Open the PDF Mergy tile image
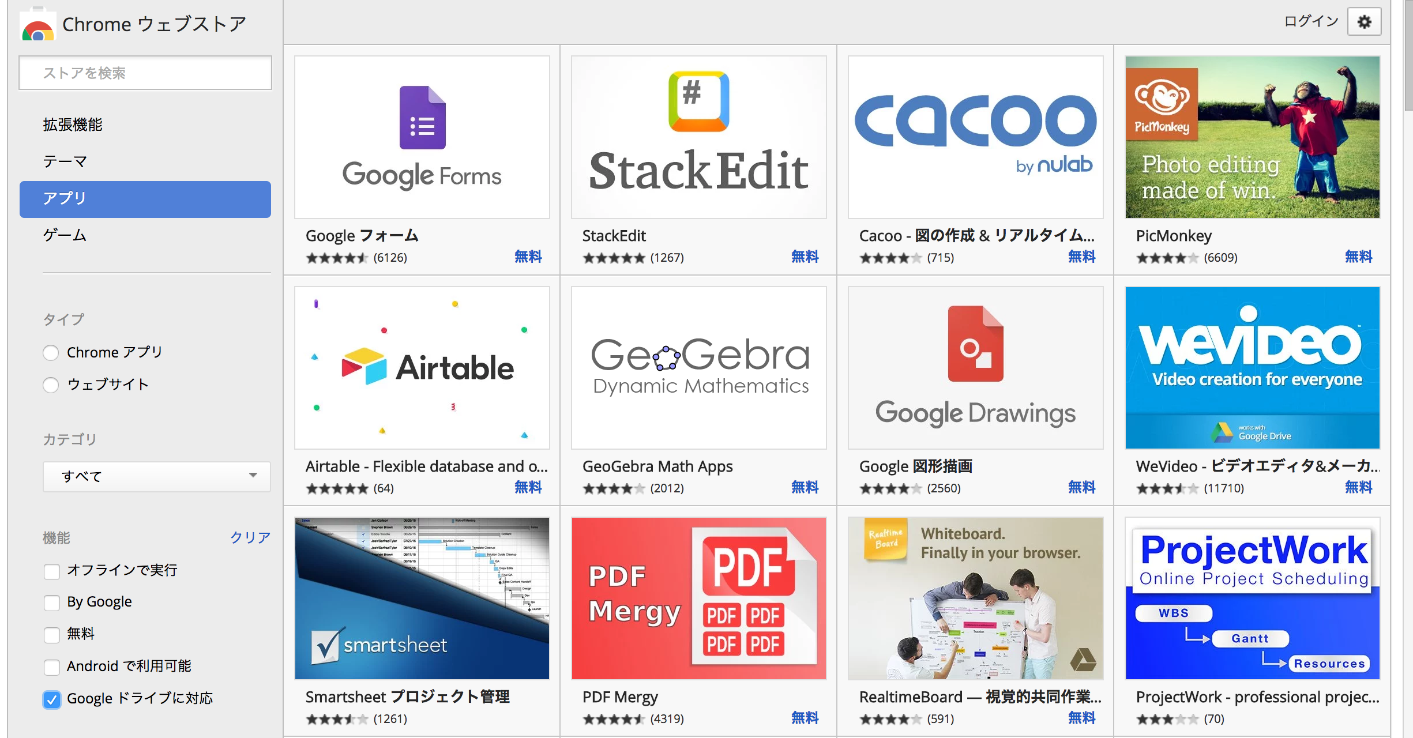Image resolution: width=1413 pixels, height=738 pixels. pyautogui.click(x=699, y=598)
